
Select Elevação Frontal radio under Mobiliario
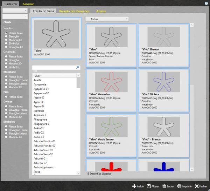6,80
